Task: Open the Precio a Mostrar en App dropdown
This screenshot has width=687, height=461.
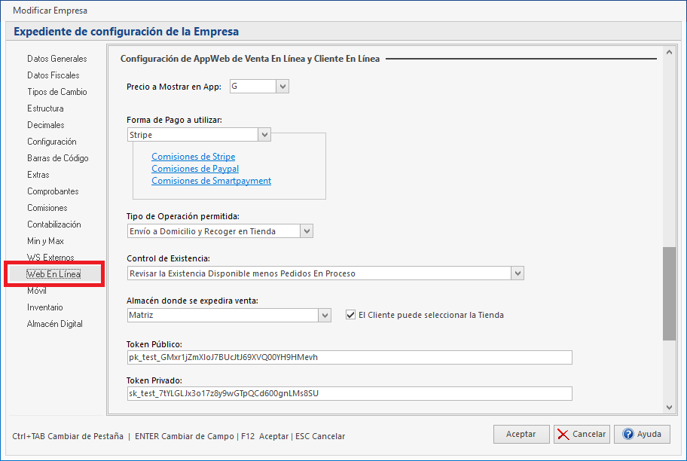Action: pyautogui.click(x=282, y=87)
